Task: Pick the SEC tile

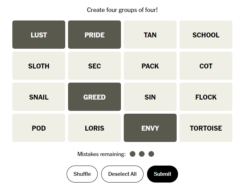Action: pos(94,66)
